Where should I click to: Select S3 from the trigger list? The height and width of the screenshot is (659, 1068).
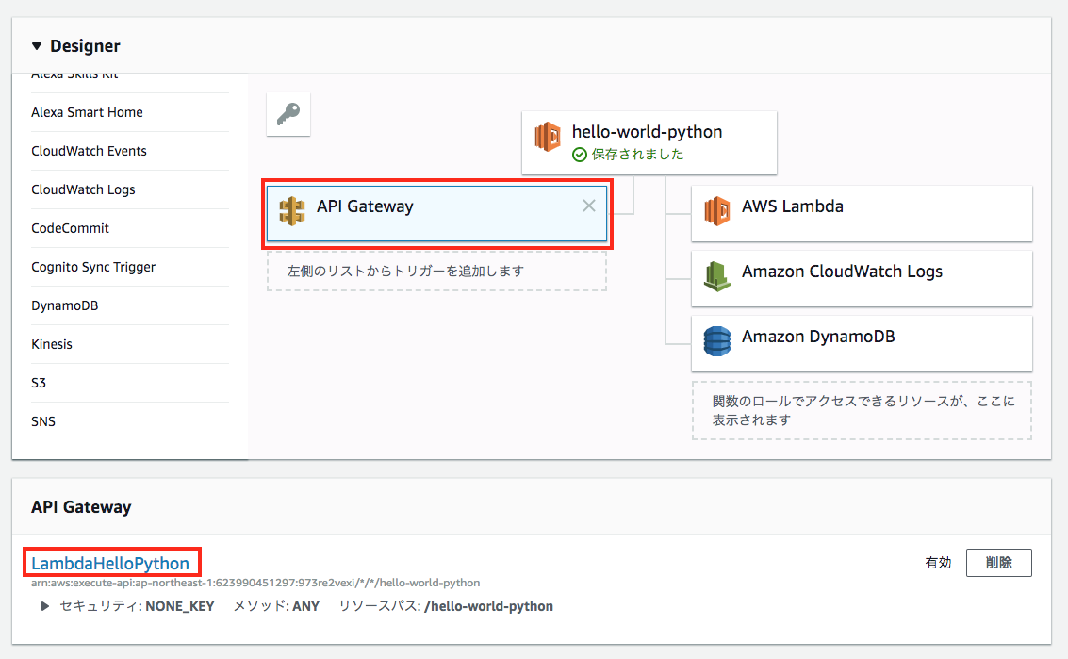tap(41, 383)
